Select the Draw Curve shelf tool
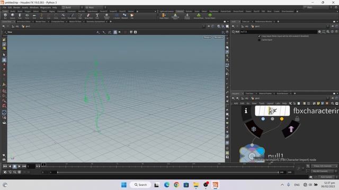 point(72,16)
